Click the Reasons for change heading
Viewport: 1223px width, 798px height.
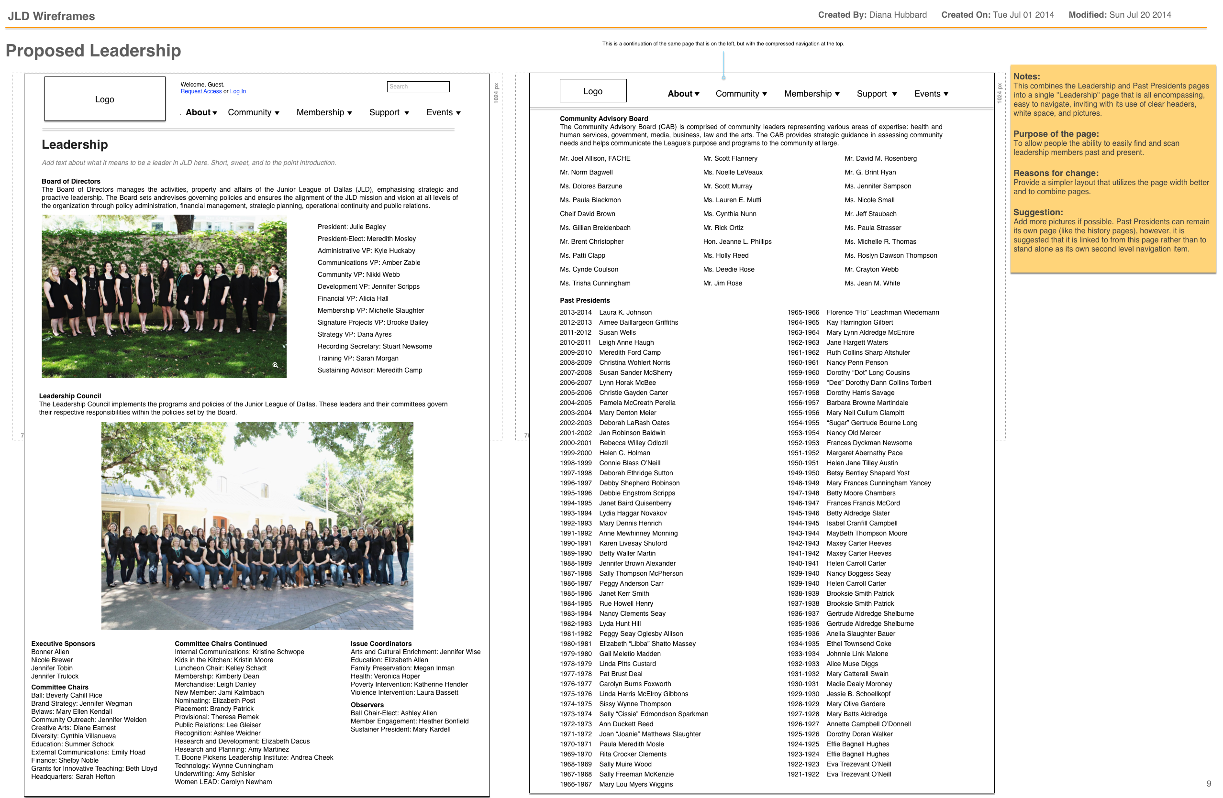(1056, 174)
